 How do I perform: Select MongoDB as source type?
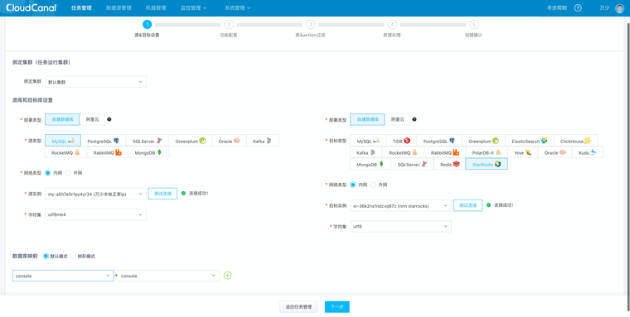pyautogui.click(x=148, y=152)
